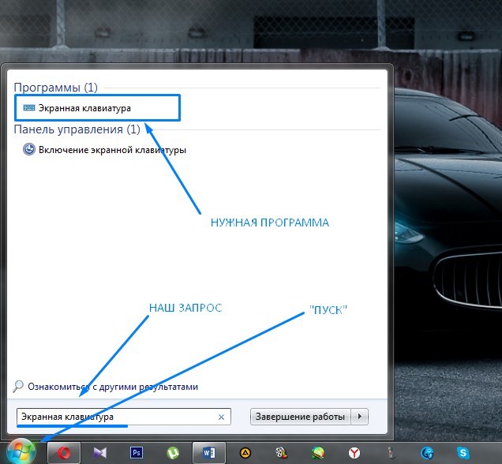Open Photoshop from the taskbar
This screenshot has height=464, width=502.
click(x=137, y=453)
